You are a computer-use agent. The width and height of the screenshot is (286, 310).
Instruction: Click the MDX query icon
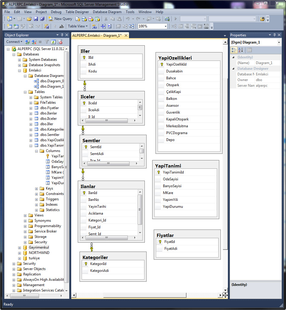tap(84, 19)
